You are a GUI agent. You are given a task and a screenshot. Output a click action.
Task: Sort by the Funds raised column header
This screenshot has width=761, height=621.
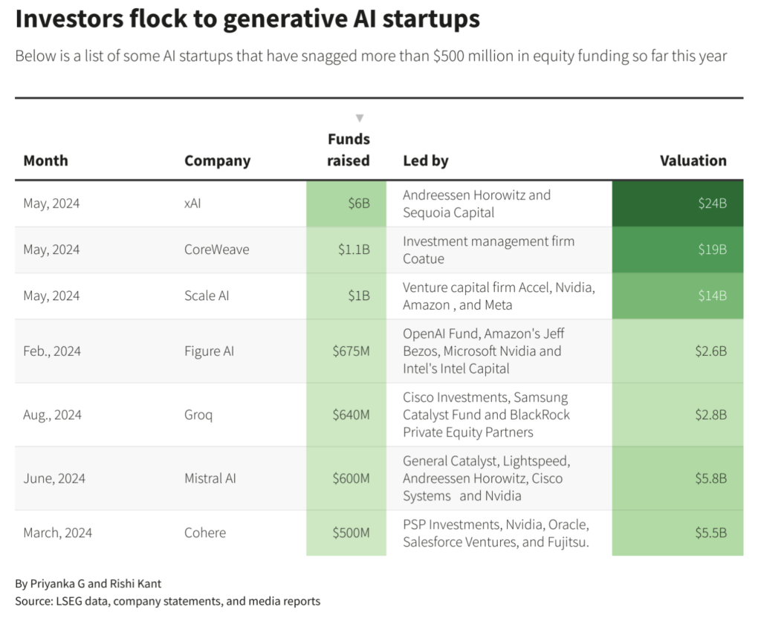point(349,150)
